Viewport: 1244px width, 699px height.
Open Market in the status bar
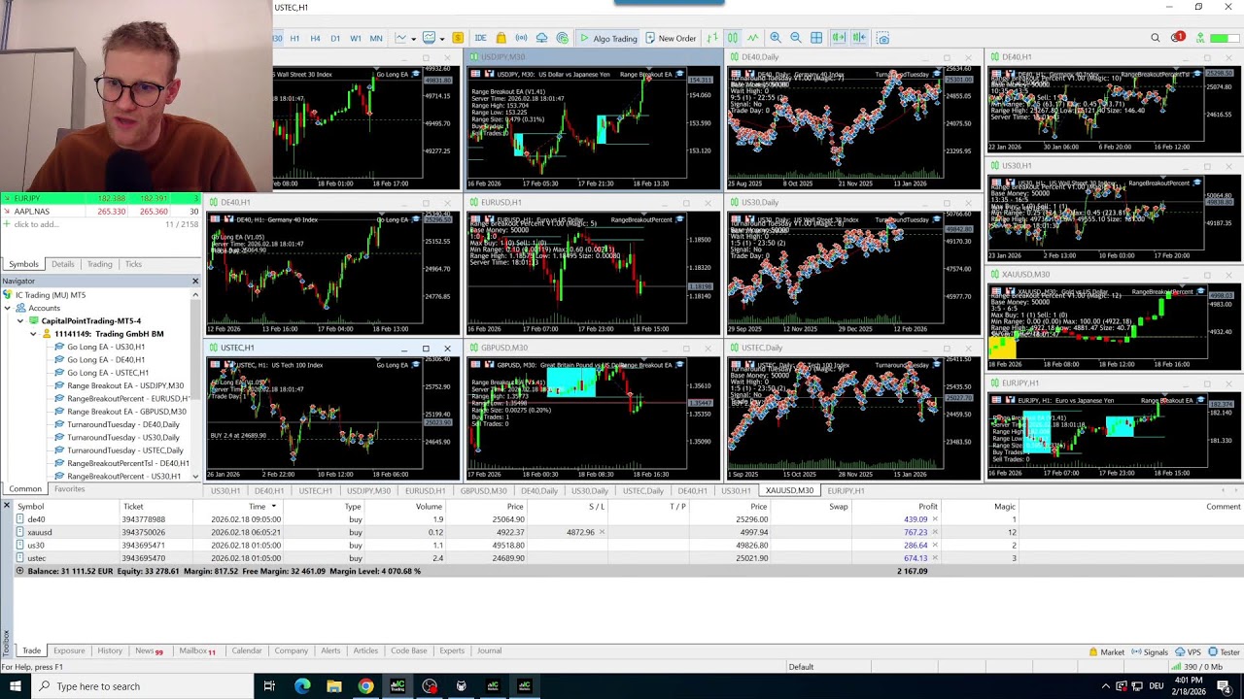click(x=1106, y=652)
